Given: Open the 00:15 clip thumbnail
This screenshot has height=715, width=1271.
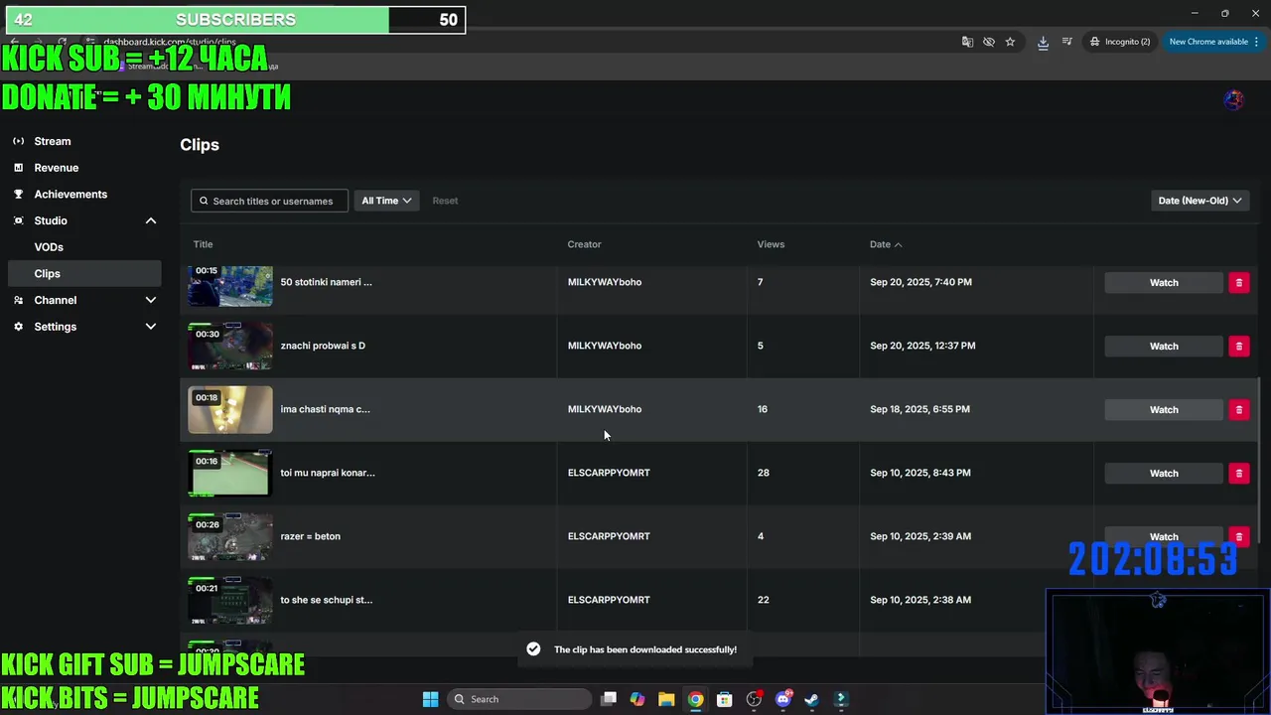Looking at the screenshot, I should (230, 285).
